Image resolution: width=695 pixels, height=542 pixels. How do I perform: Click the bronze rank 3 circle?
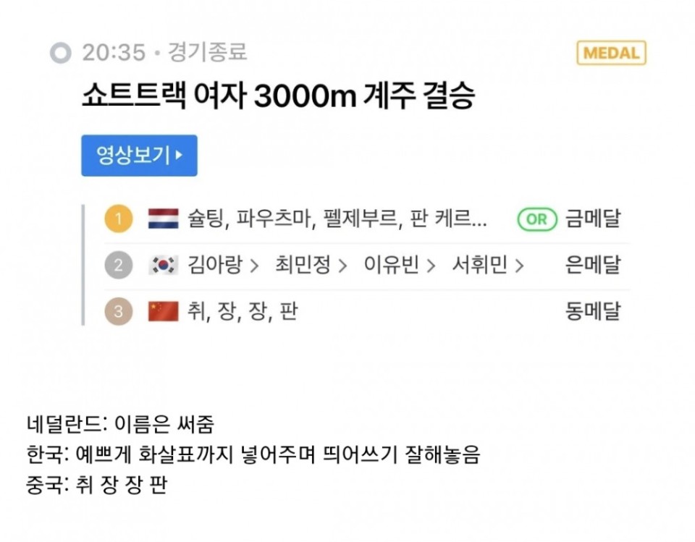[x=118, y=311]
